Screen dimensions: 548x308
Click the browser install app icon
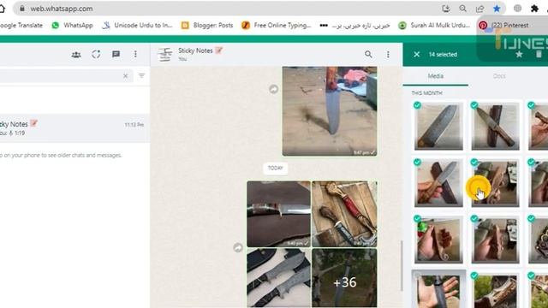pos(446,9)
